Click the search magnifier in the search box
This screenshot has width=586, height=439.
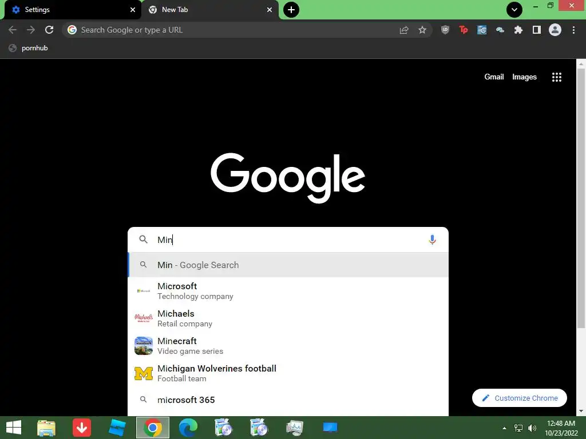[x=144, y=240]
